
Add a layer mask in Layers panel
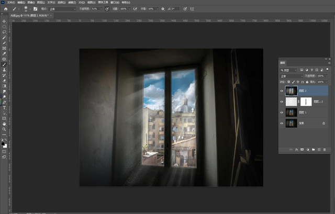pos(302,150)
